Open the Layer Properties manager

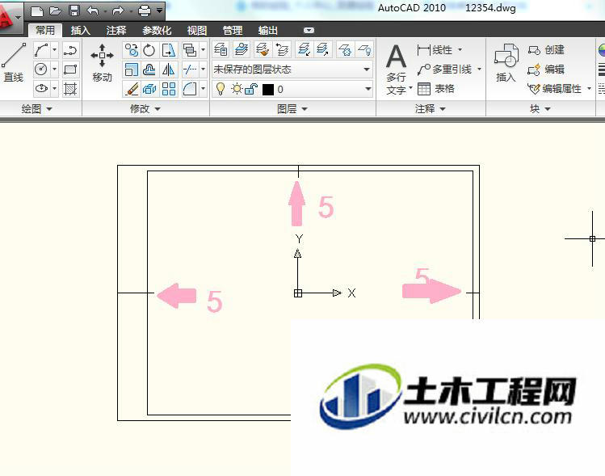[221, 49]
